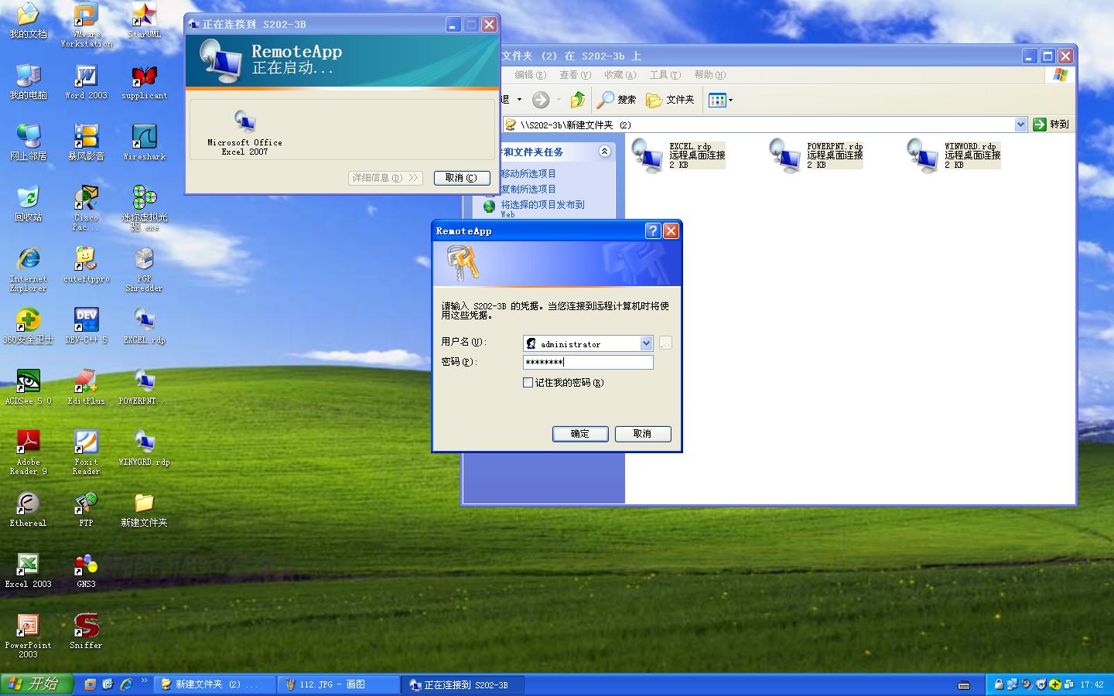
Task: Select WINWORD.rdp icon on desktop
Action: 144,448
